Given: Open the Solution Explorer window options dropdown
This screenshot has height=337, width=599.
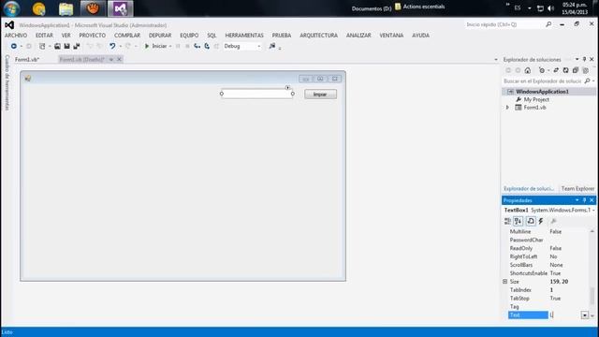Looking at the screenshot, I should pos(577,59).
